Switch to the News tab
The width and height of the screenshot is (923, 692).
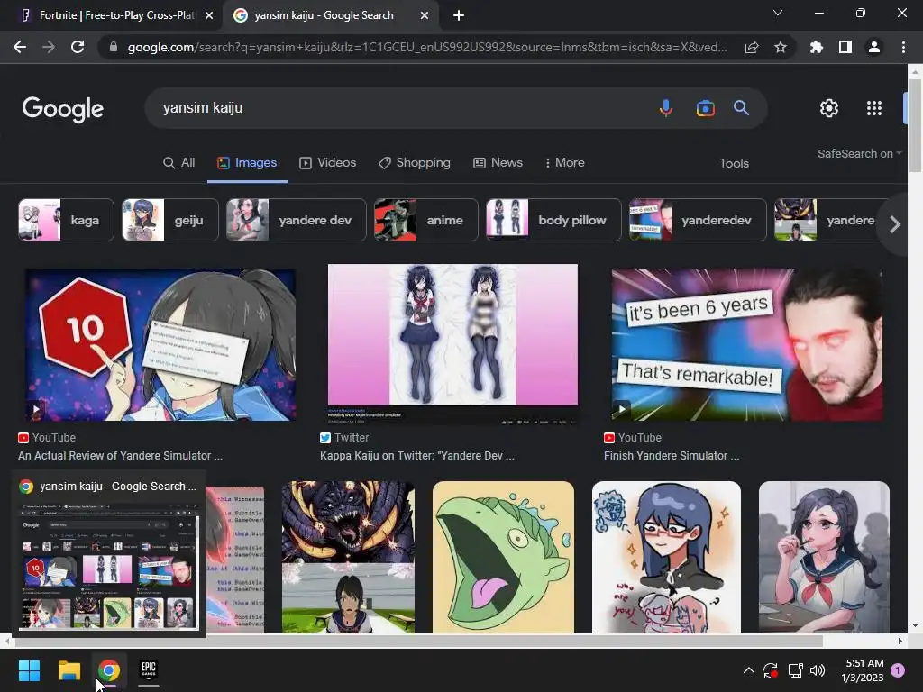[498, 163]
